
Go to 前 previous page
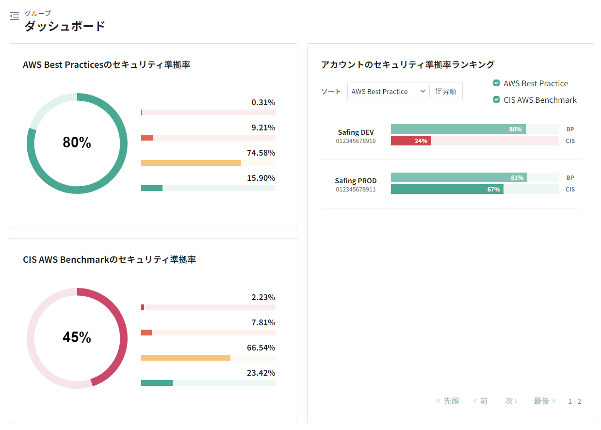[480, 401]
